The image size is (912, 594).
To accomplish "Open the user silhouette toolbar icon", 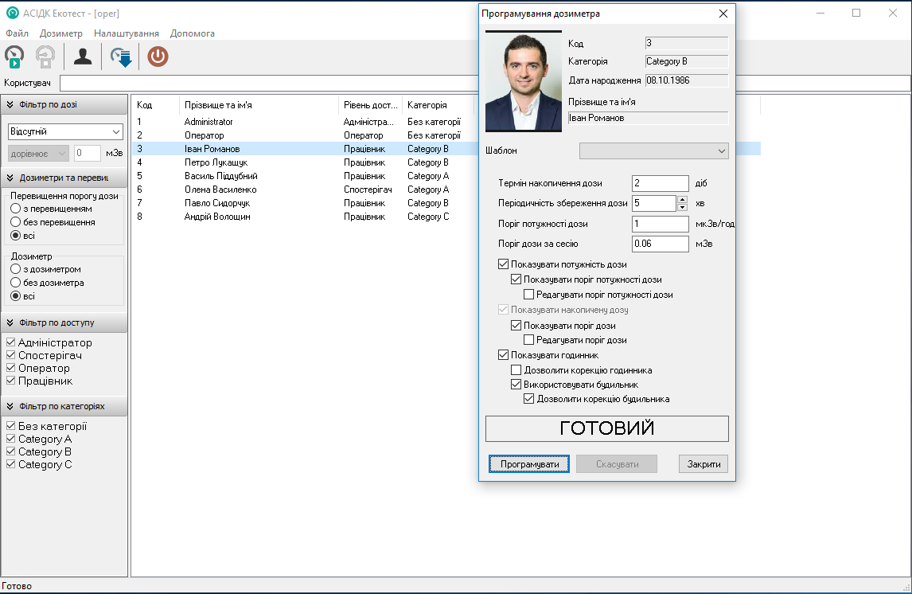I will click(83, 57).
